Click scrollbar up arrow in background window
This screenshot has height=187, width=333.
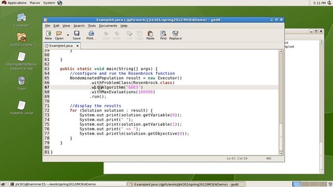(x=322, y=42)
